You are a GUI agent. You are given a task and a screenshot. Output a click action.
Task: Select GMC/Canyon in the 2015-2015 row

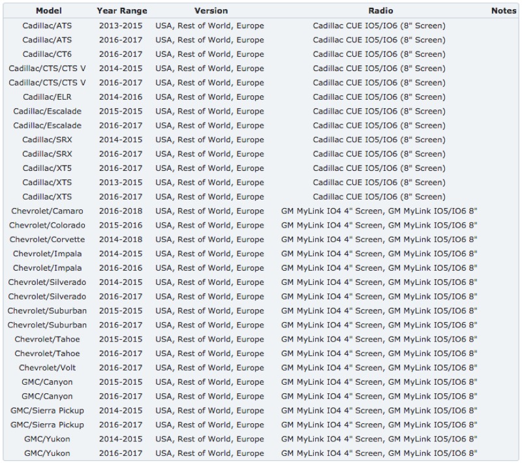47,382
